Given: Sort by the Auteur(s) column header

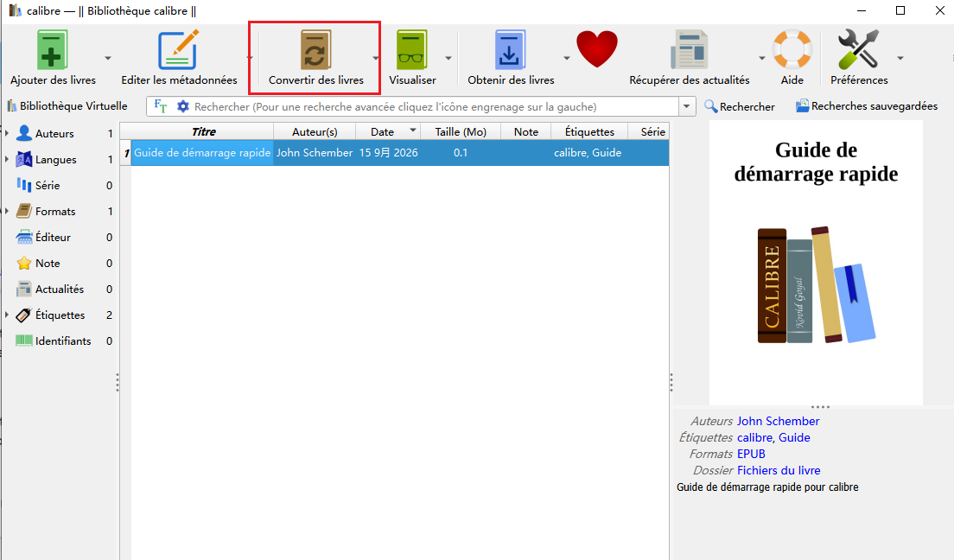Looking at the screenshot, I should [x=314, y=131].
